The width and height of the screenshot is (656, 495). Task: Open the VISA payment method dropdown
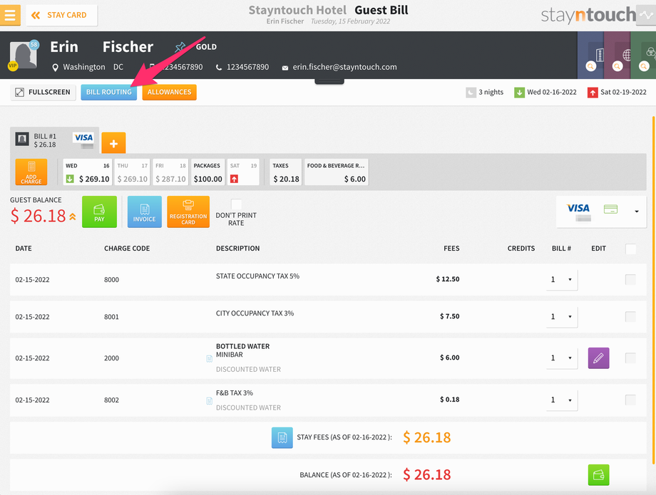coord(601,212)
